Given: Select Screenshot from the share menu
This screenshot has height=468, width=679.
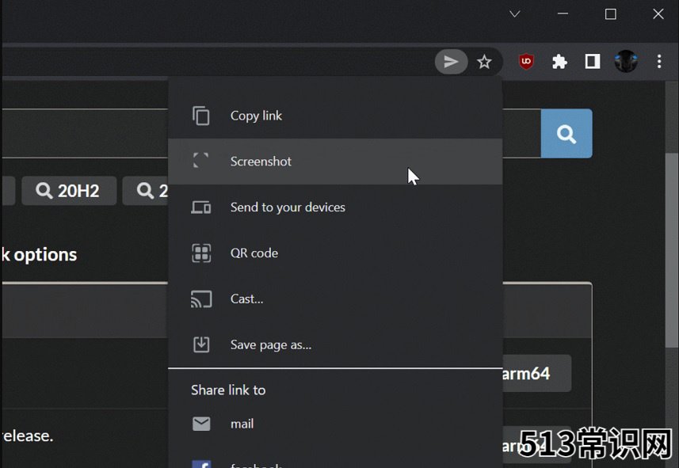Looking at the screenshot, I should pyautogui.click(x=335, y=162).
